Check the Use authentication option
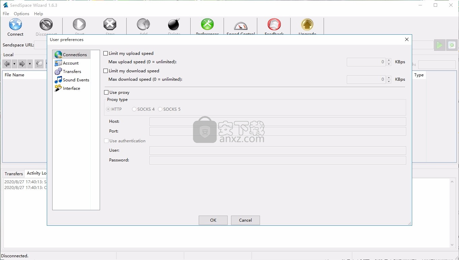Image resolution: width=459 pixels, height=260 pixels. (x=106, y=141)
